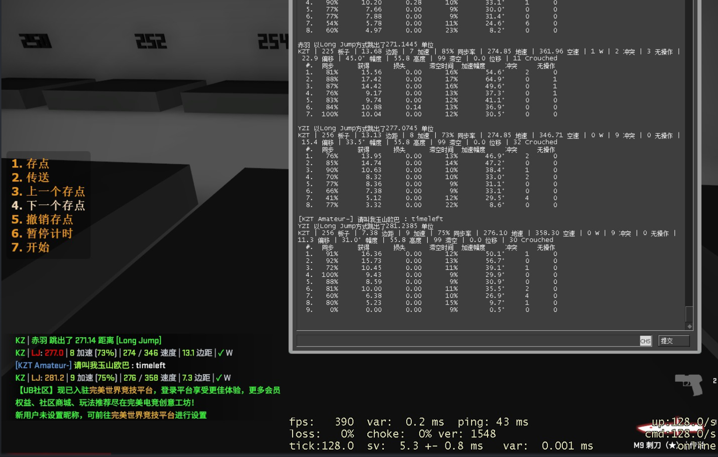Viewport: 718px width, 457px height.
Task: Click the var: 0.001 ms readout
Action: (548, 446)
